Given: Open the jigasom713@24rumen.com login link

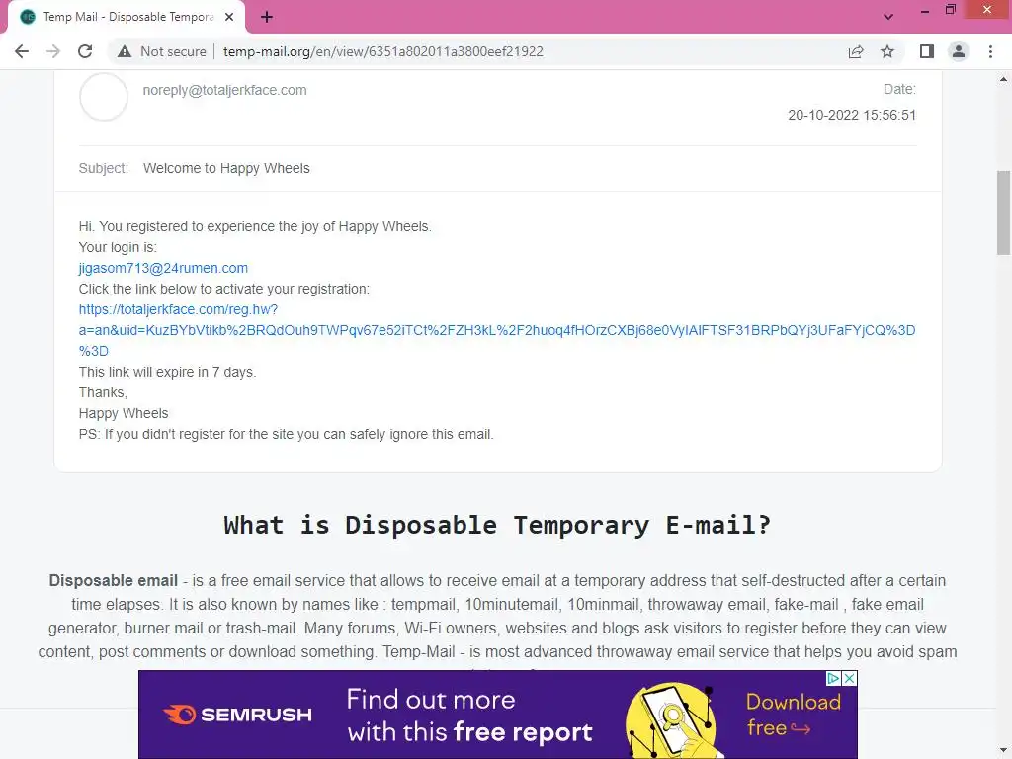Looking at the screenshot, I should (x=163, y=268).
